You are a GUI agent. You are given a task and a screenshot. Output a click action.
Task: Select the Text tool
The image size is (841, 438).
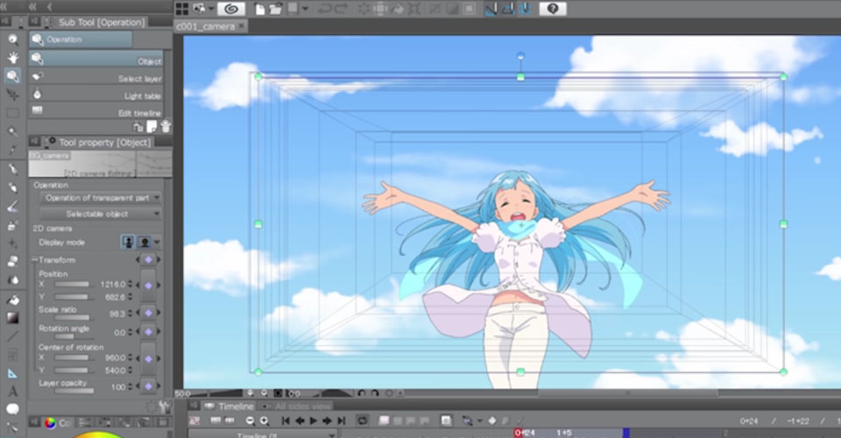[x=12, y=392]
